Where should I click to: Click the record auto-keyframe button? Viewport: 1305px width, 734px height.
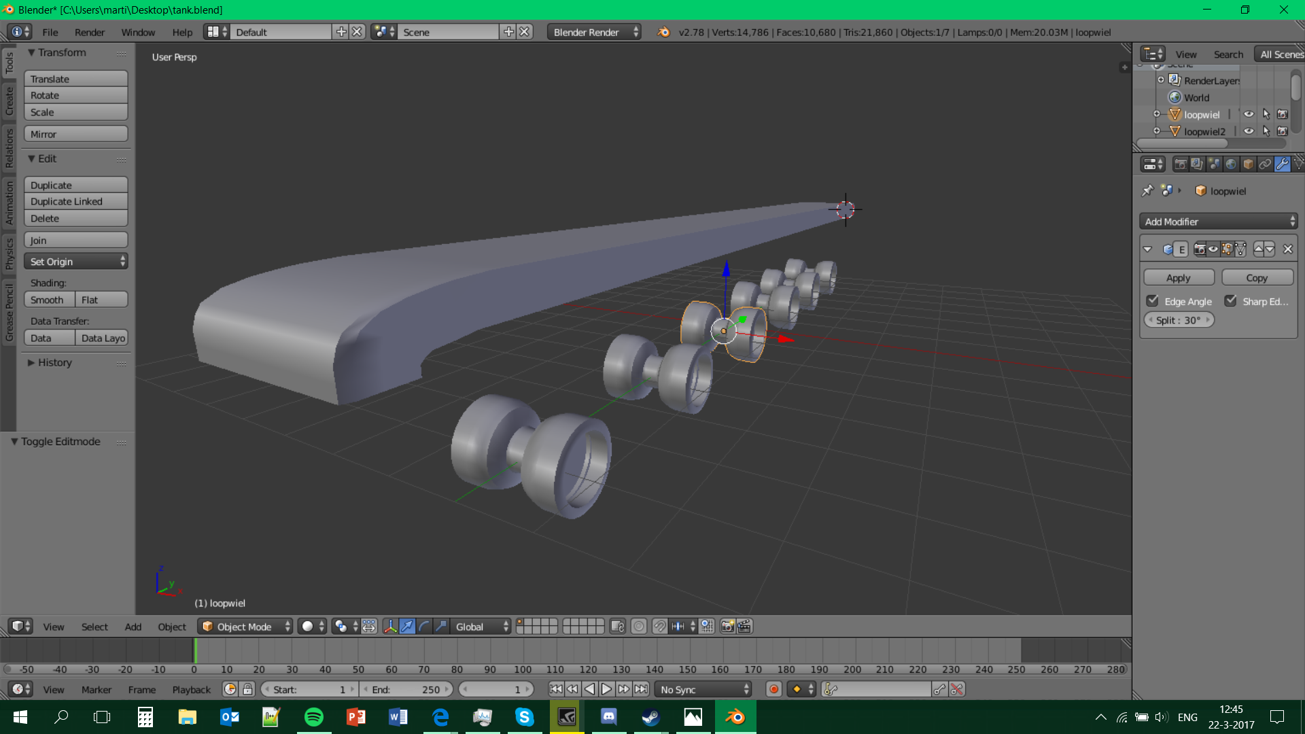773,689
